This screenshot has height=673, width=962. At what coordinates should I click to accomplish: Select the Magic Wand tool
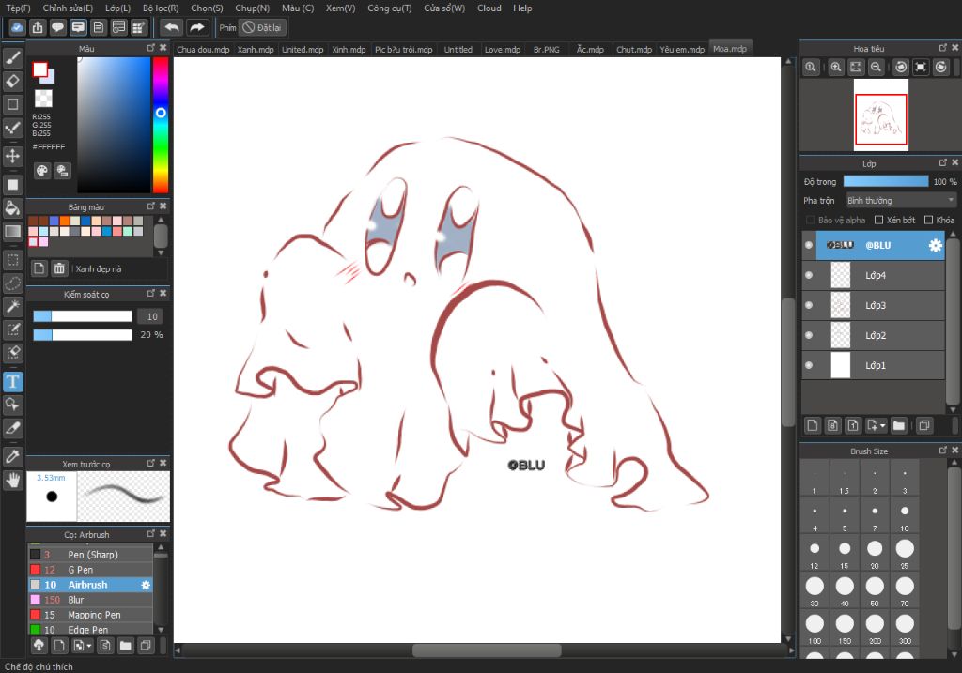coord(12,306)
